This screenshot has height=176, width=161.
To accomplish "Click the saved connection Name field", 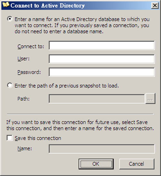I will (x=102, y=149).
